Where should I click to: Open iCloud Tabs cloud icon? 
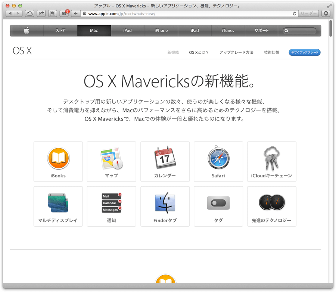(29, 13)
